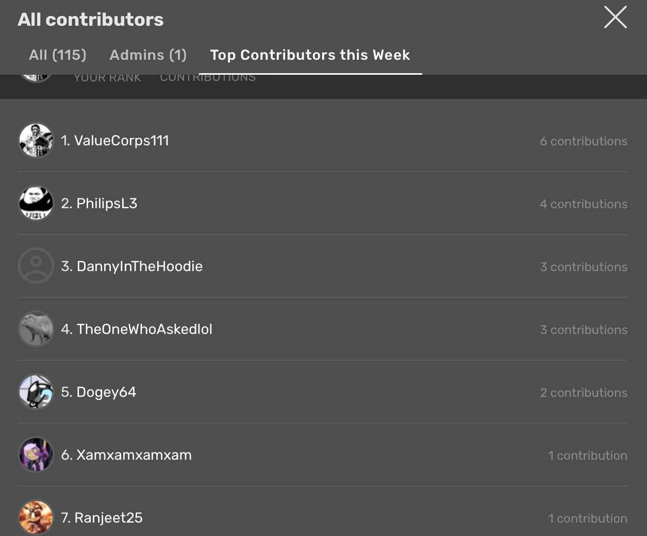Viewport: 647px width, 536px height.
Task: Click Ranjeet25's 1 contribution text
Action: [587, 518]
